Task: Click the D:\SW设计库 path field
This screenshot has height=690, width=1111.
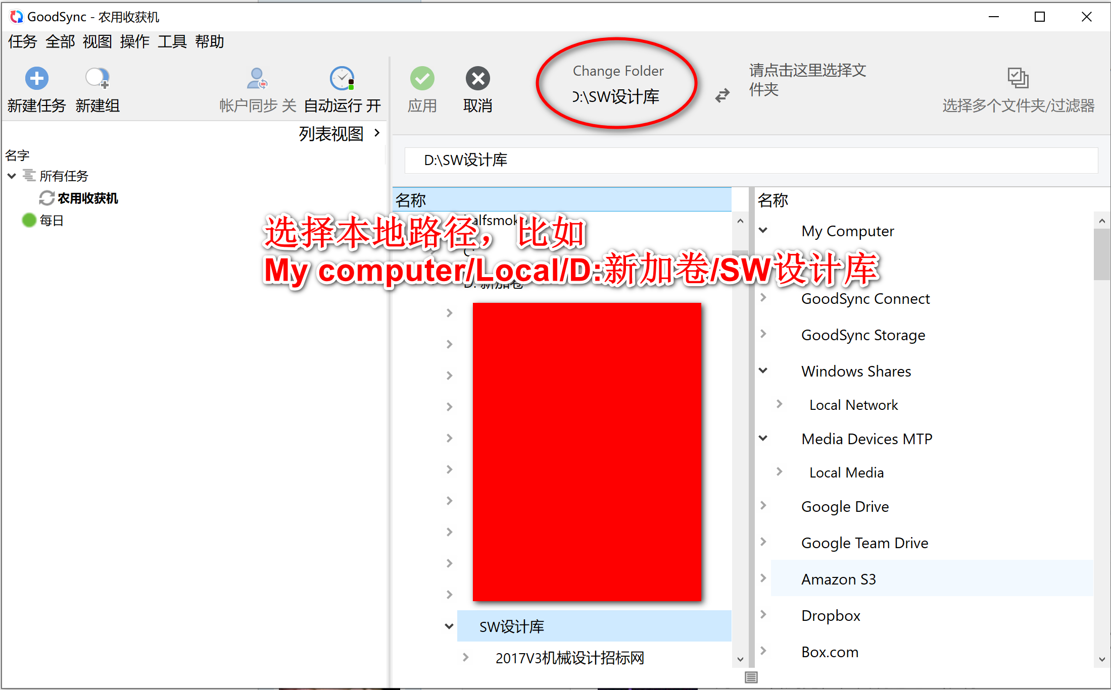Action: (751, 161)
